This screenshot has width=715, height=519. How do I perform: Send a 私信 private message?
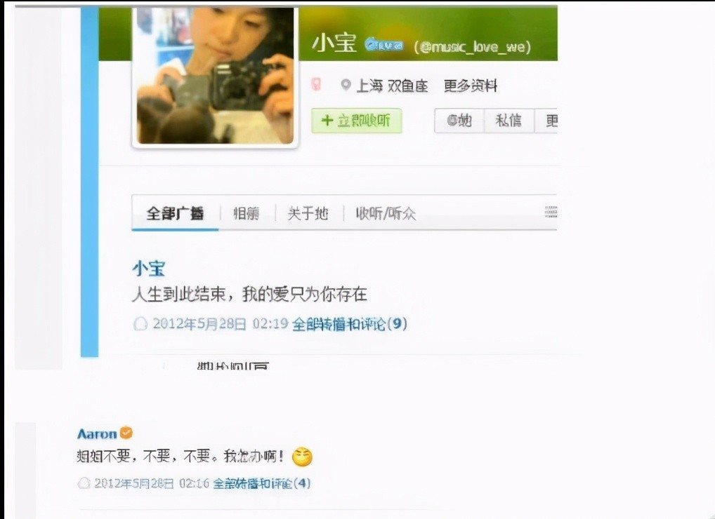click(509, 121)
